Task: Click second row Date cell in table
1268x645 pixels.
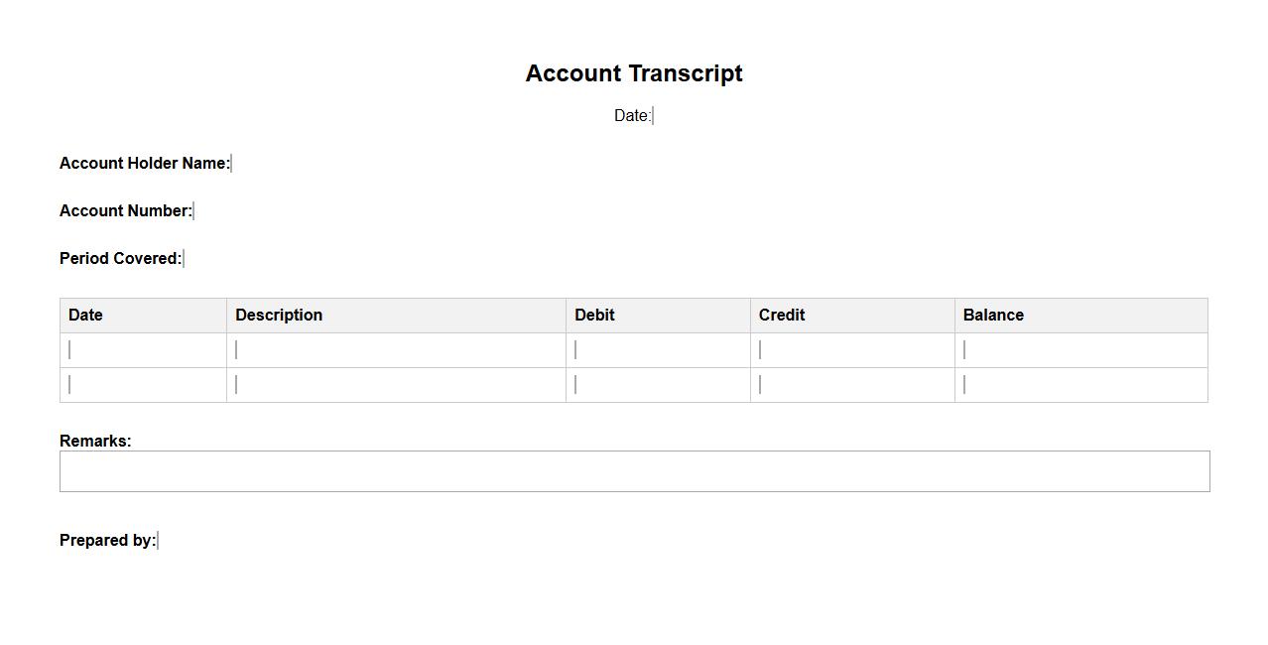Action: click(x=143, y=385)
